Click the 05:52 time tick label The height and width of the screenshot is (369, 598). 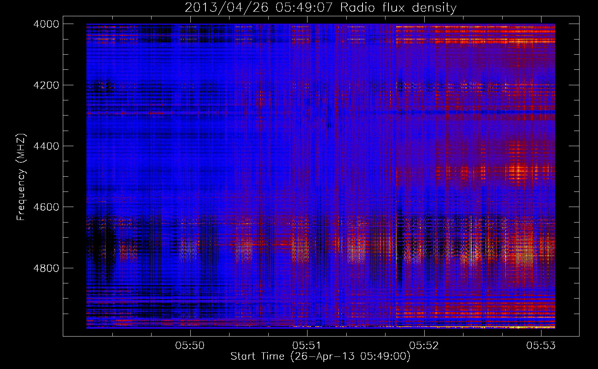click(x=424, y=345)
